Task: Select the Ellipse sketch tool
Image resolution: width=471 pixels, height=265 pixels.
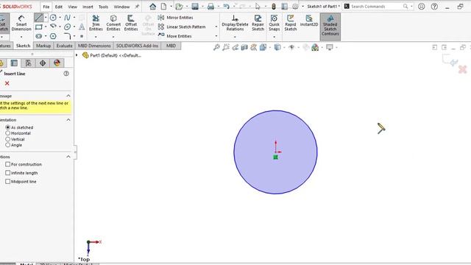Action: [67, 27]
